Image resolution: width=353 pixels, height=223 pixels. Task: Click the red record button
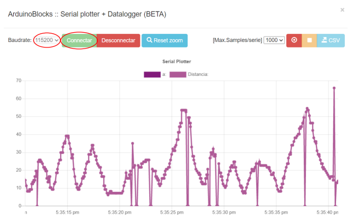pos(294,40)
